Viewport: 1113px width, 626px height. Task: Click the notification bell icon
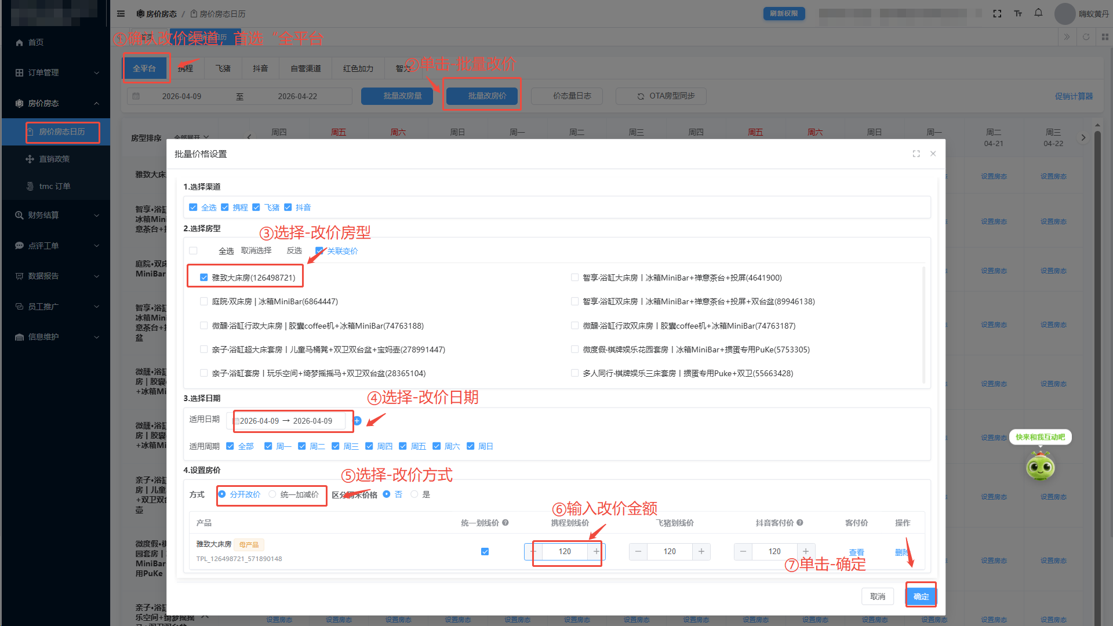1038,13
